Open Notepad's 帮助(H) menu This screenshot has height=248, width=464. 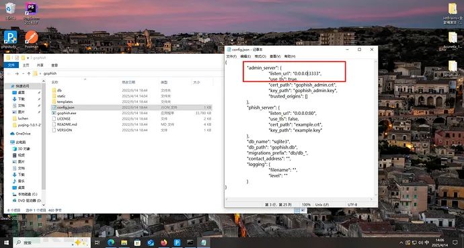[290, 56]
